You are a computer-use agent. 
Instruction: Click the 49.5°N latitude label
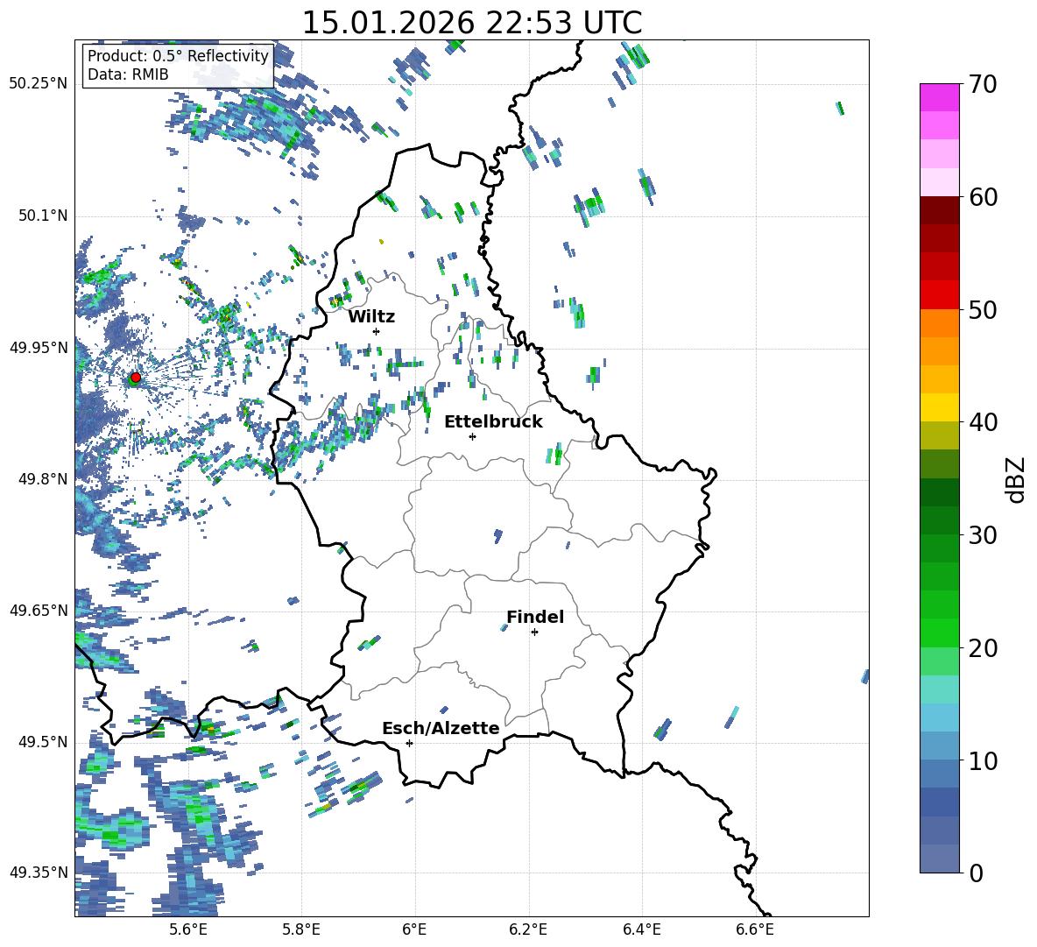pyautogui.click(x=43, y=742)
